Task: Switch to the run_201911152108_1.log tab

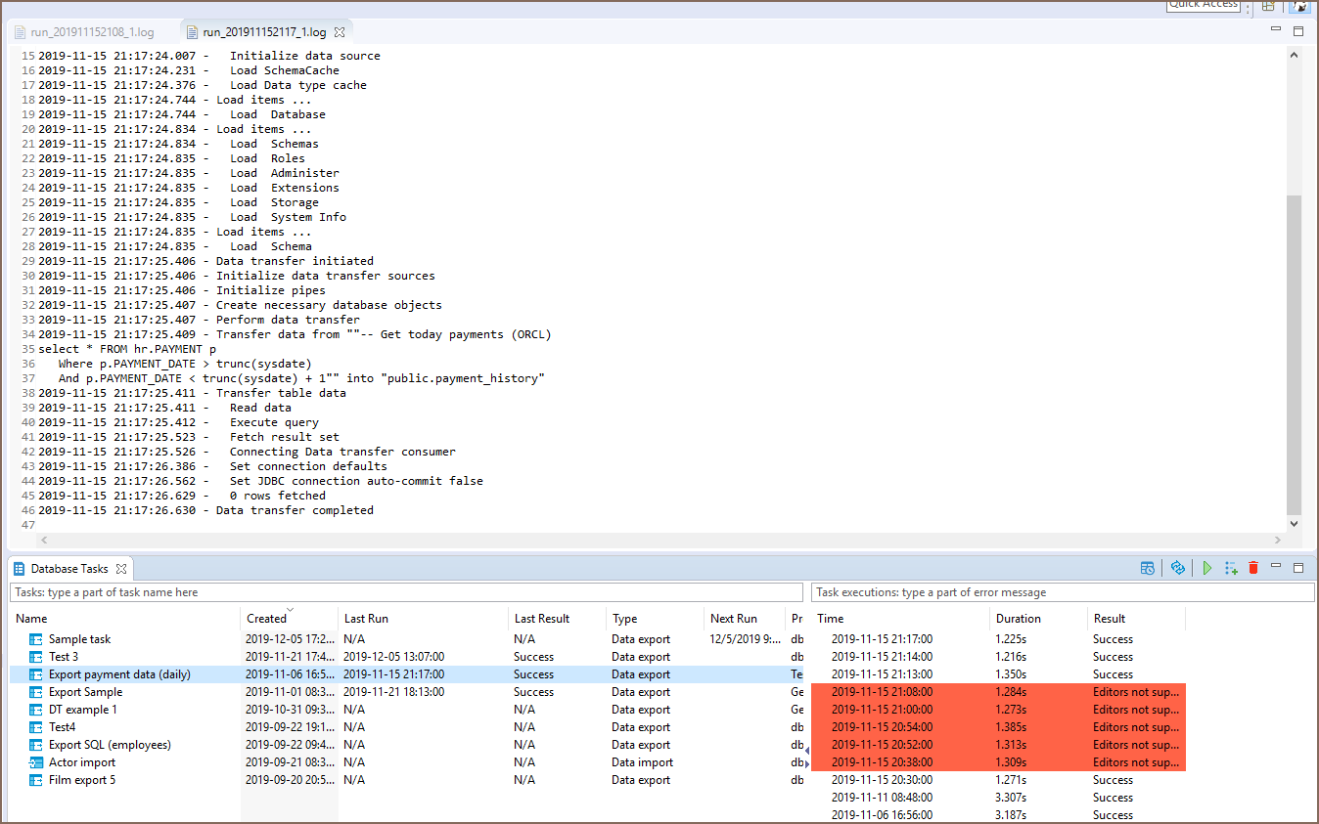Action: coord(91,32)
